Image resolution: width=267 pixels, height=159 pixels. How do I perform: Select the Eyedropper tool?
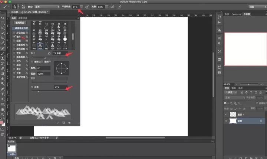3,43
